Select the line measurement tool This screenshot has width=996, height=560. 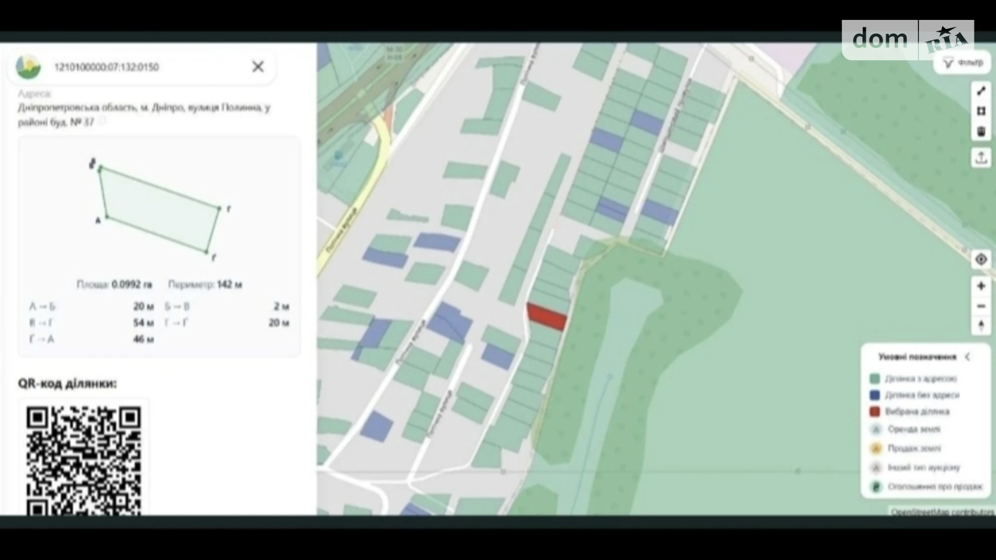(981, 91)
